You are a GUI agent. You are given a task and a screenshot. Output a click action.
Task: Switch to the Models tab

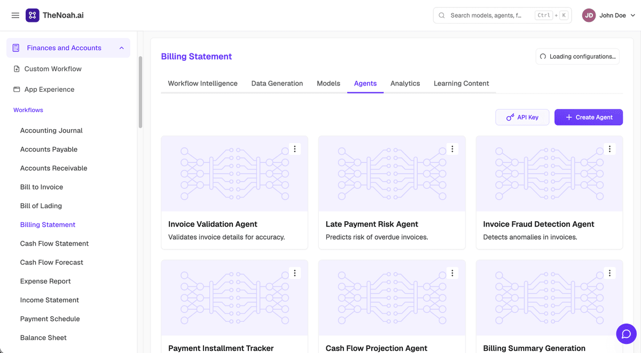329,83
